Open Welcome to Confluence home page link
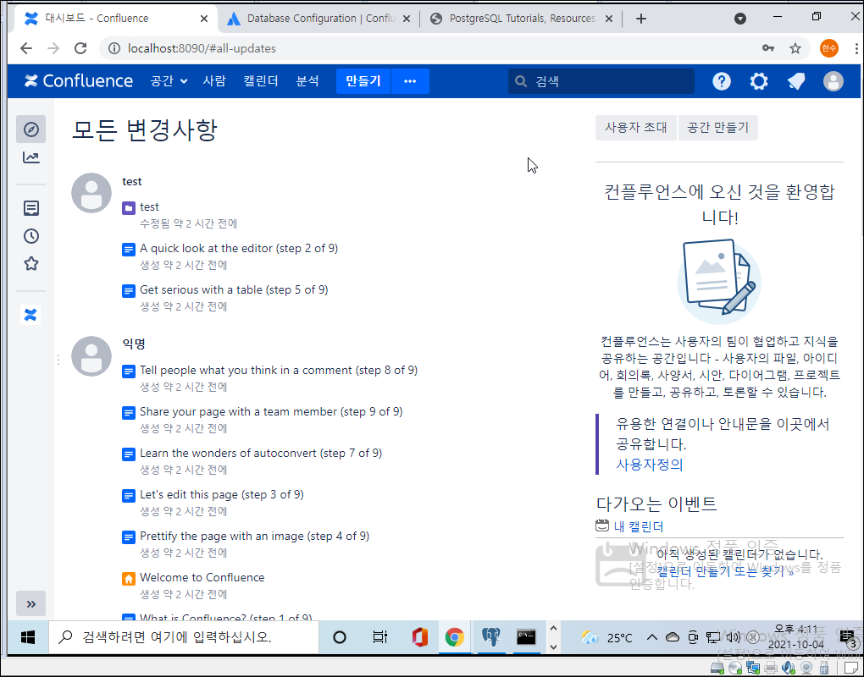864x677 pixels. [x=202, y=577]
